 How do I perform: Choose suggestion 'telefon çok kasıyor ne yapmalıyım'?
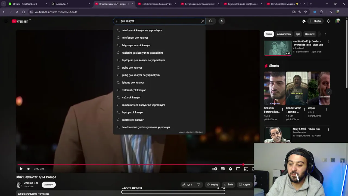[159, 30]
